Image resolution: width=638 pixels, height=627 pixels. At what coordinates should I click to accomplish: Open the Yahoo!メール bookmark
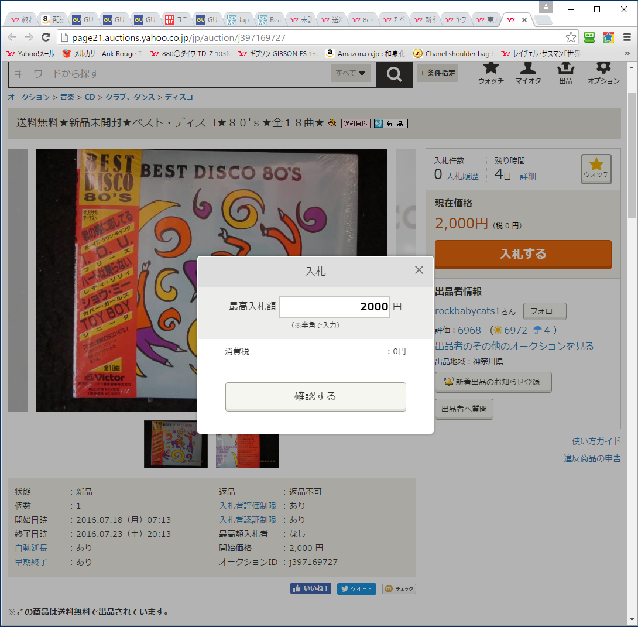tap(30, 53)
